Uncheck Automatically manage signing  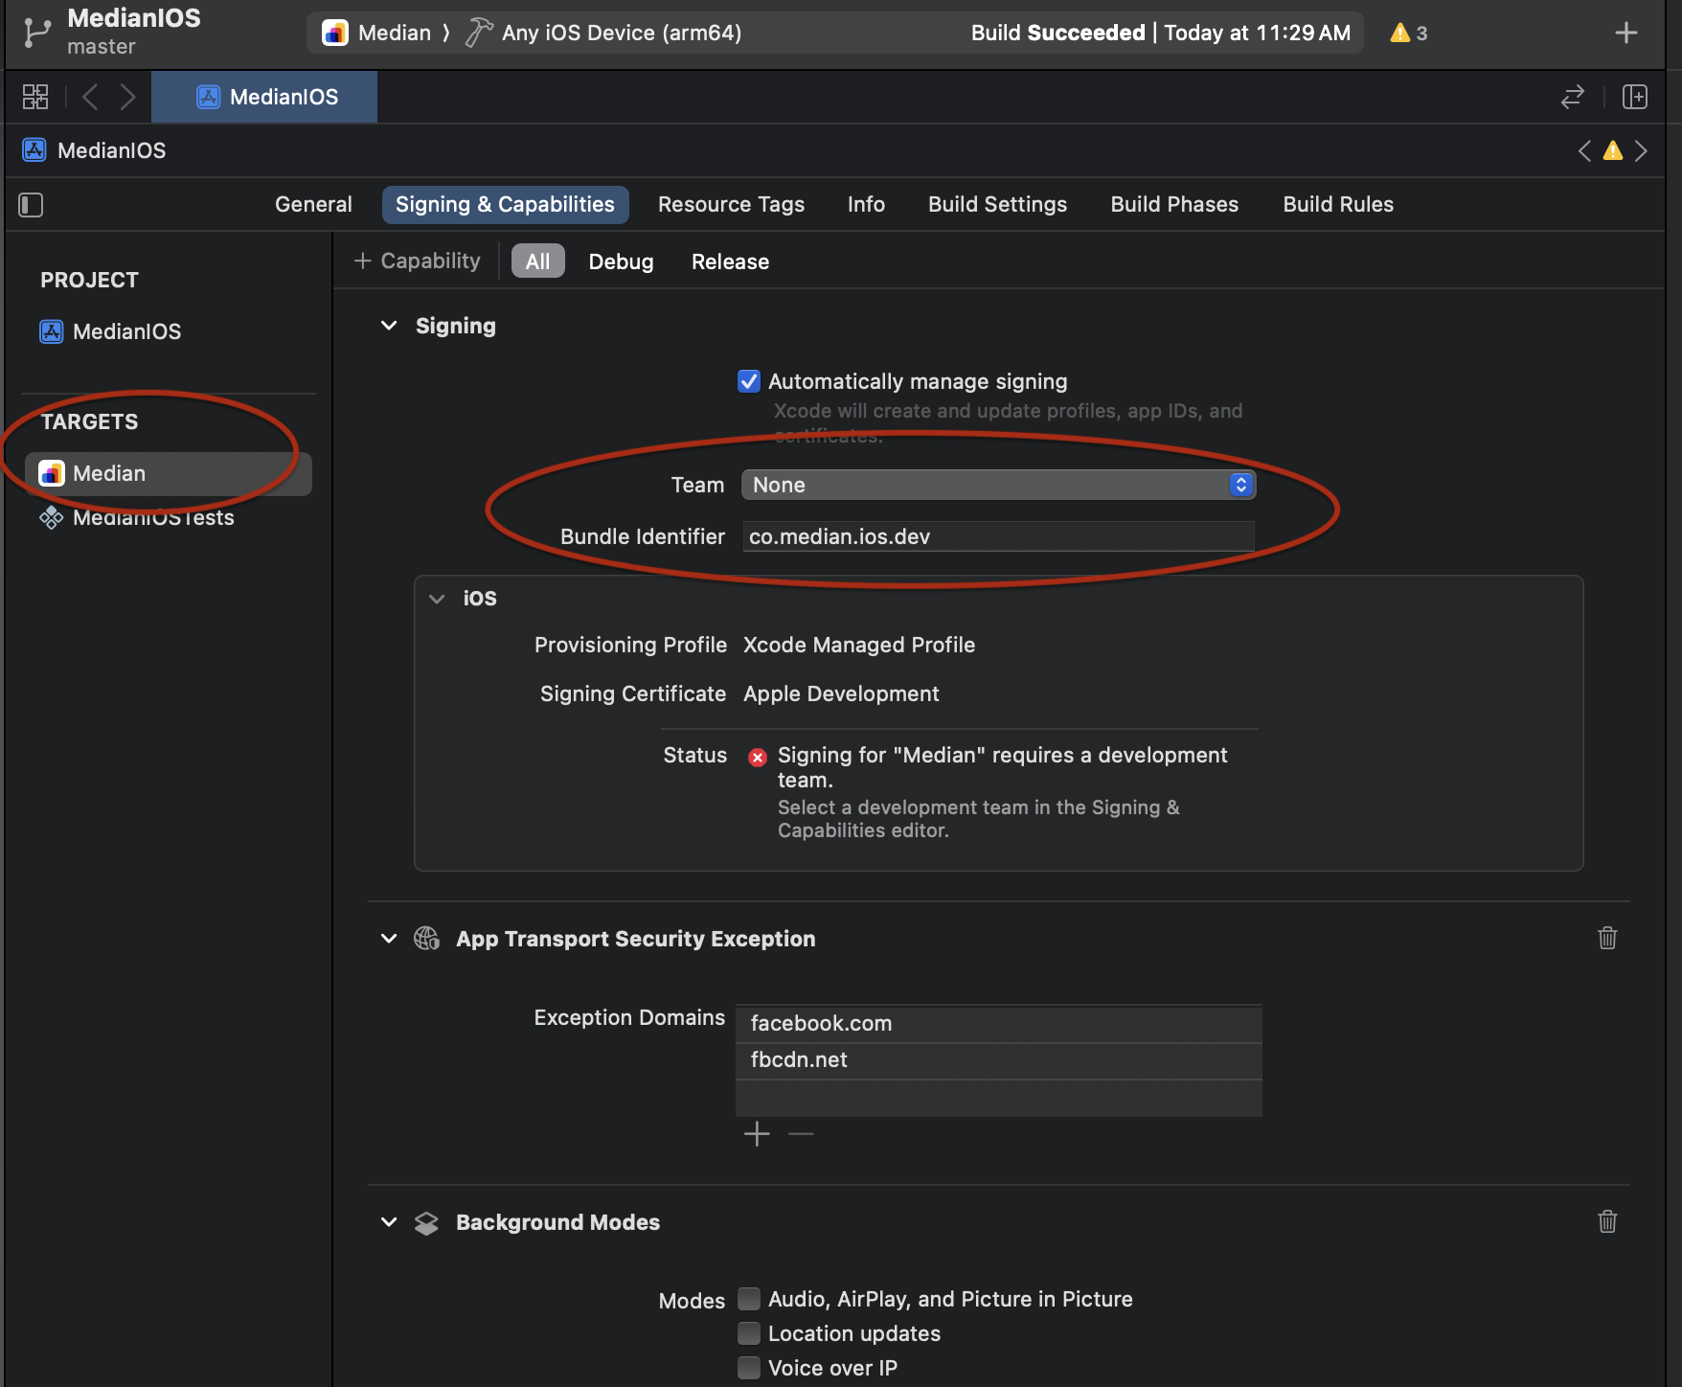click(749, 381)
